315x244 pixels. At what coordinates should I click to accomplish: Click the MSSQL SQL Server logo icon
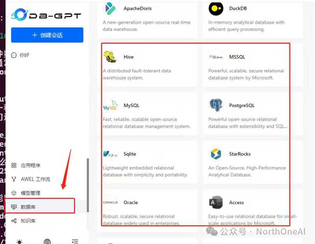click(216, 57)
